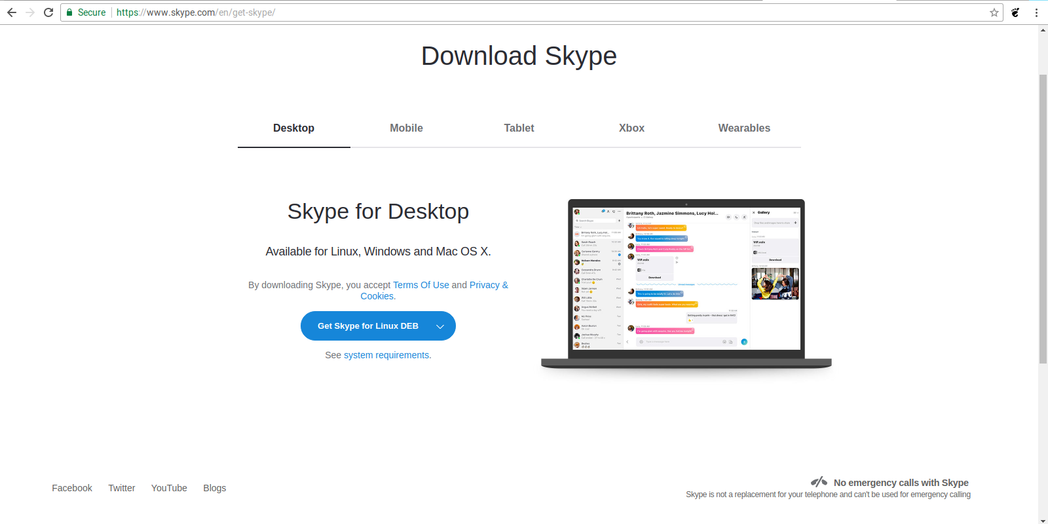Open the Terms Of Use link
Image resolution: width=1048 pixels, height=524 pixels.
pos(421,285)
